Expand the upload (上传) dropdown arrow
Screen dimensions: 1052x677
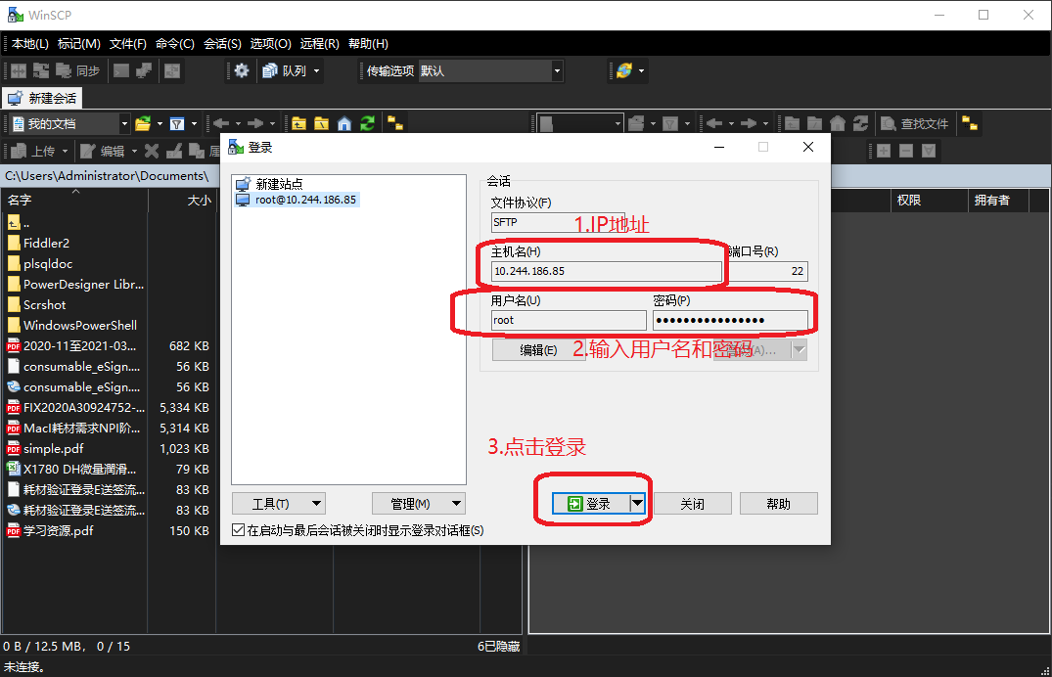tap(66, 151)
